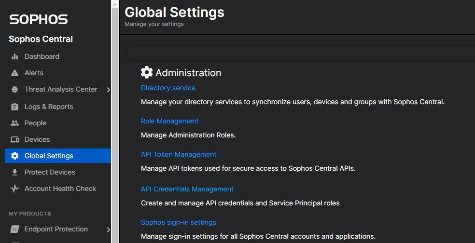Expand the Threat Analysis Center submenu arrow
Screen dimensions: 475x243
[x=108, y=90]
